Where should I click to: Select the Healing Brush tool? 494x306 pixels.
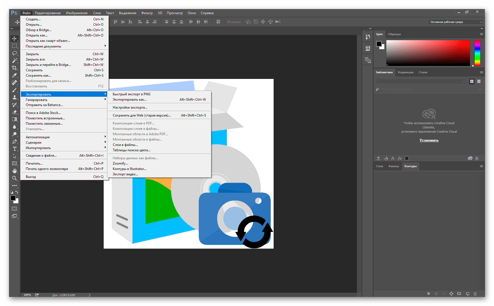(14, 83)
